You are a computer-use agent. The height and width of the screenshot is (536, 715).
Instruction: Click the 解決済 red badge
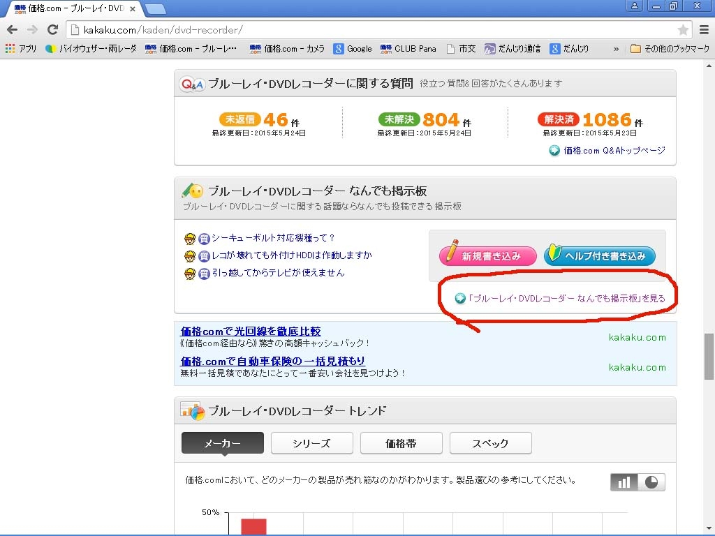tap(558, 119)
